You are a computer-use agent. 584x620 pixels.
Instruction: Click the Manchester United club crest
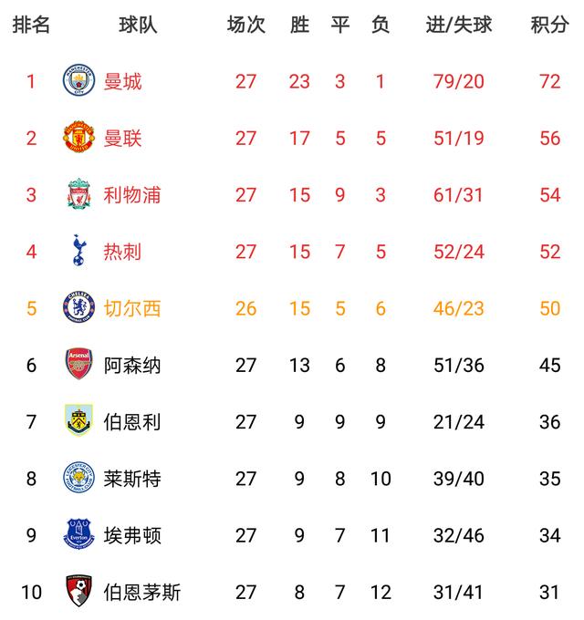78,138
